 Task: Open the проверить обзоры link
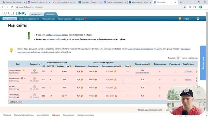tap(55, 39)
